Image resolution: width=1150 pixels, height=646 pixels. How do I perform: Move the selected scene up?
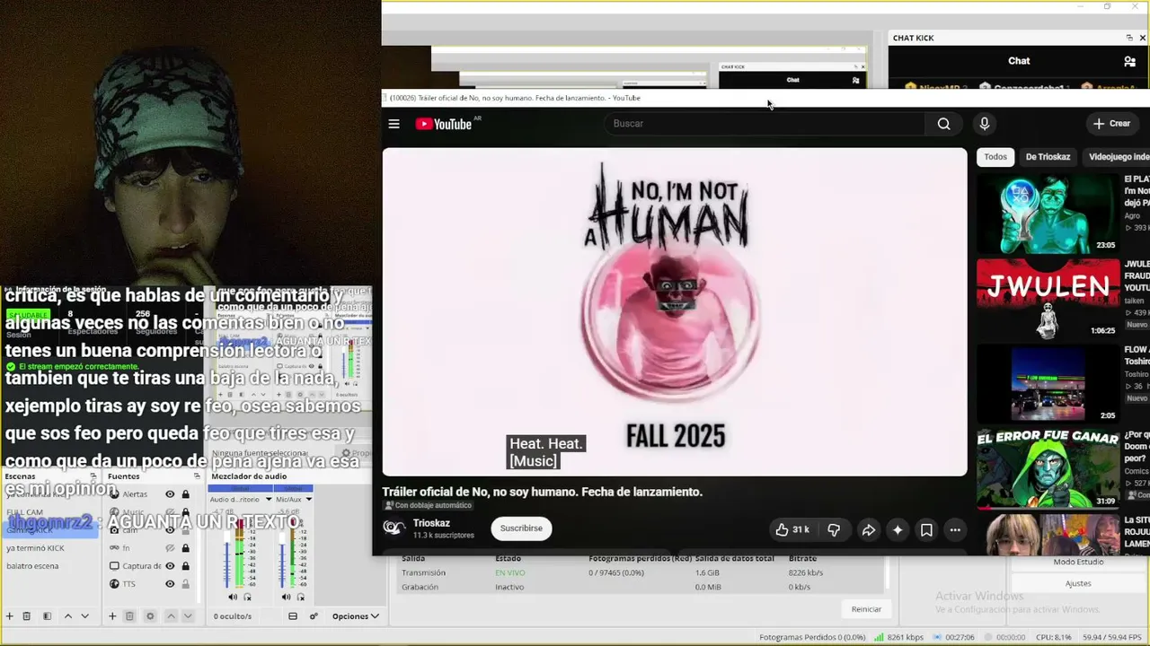point(67,616)
